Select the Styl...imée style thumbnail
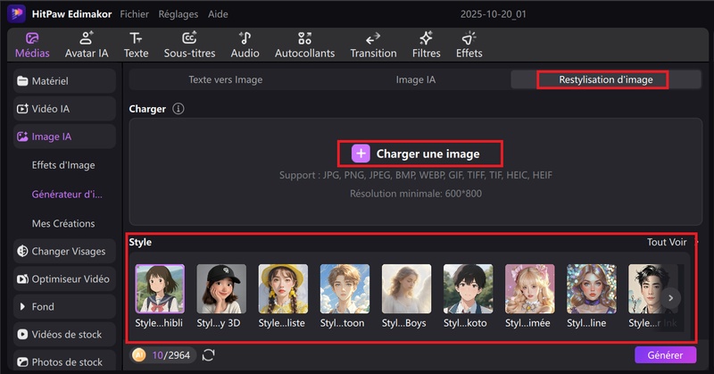Image resolution: width=714 pixels, height=374 pixels. (x=530, y=289)
